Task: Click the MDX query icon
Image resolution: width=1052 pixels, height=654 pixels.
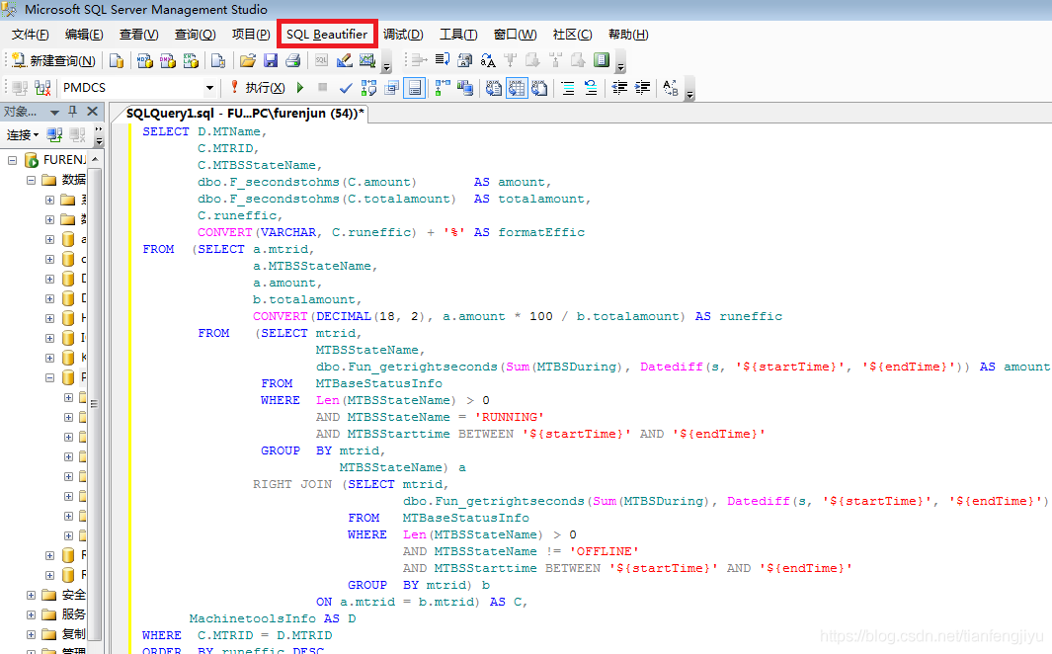Action: (145, 61)
